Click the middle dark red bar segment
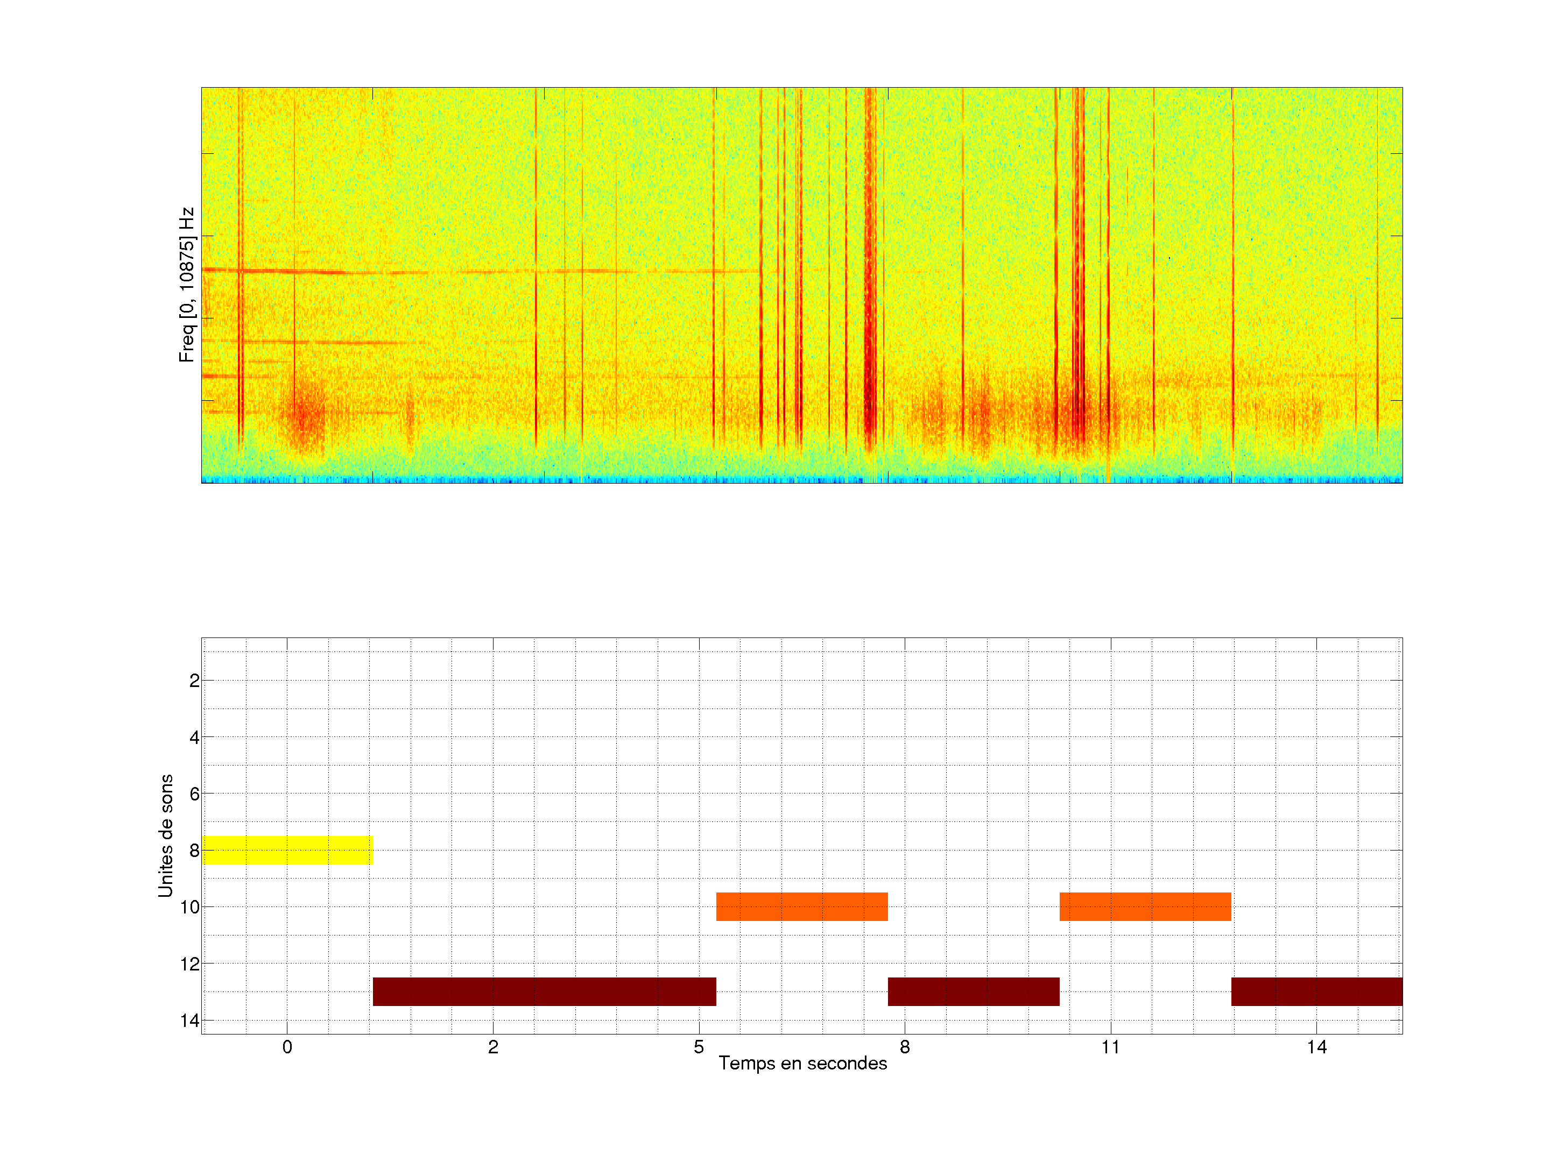The height and width of the screenshot is (1162, 1550). click(973, 991)
